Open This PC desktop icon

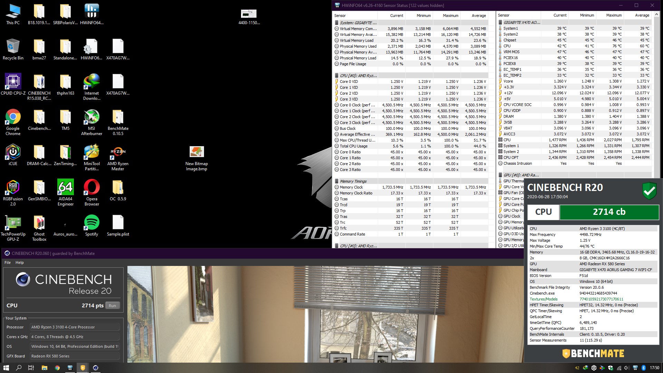tap(13, 15)
